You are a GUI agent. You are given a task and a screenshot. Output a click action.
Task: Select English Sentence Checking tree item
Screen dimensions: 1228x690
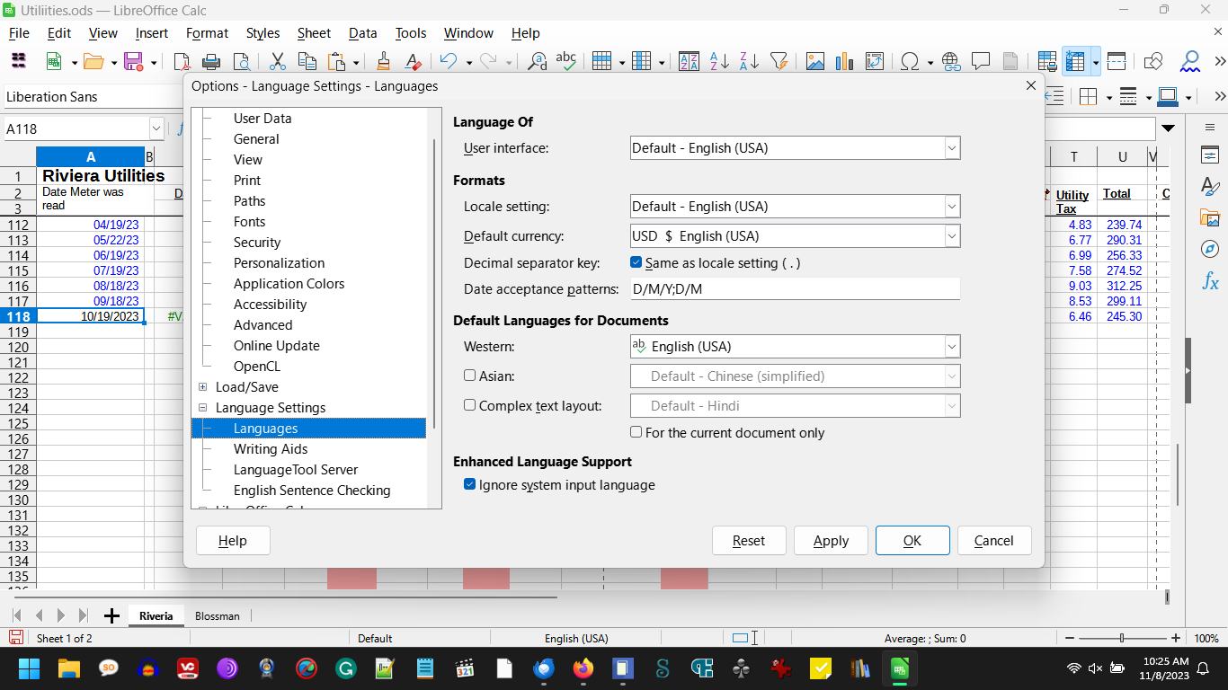312,491
